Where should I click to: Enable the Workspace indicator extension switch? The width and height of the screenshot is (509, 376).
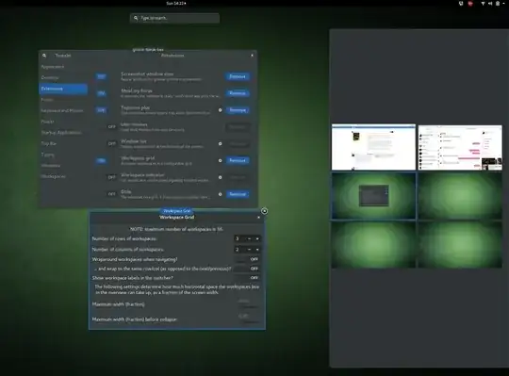tap(106, 177)
